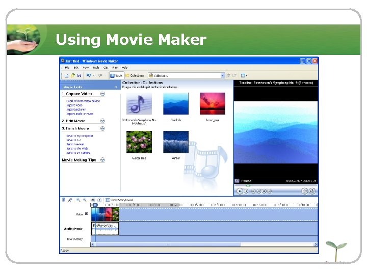Click the Send to the Web link
This screenshot has width=367, height=275.
click(x=77, y=149)
